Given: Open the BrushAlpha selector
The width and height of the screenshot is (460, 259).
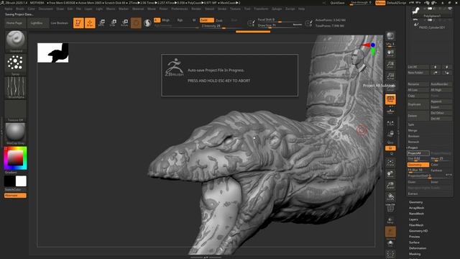Looking at the screenshot, I should (16, 88).
